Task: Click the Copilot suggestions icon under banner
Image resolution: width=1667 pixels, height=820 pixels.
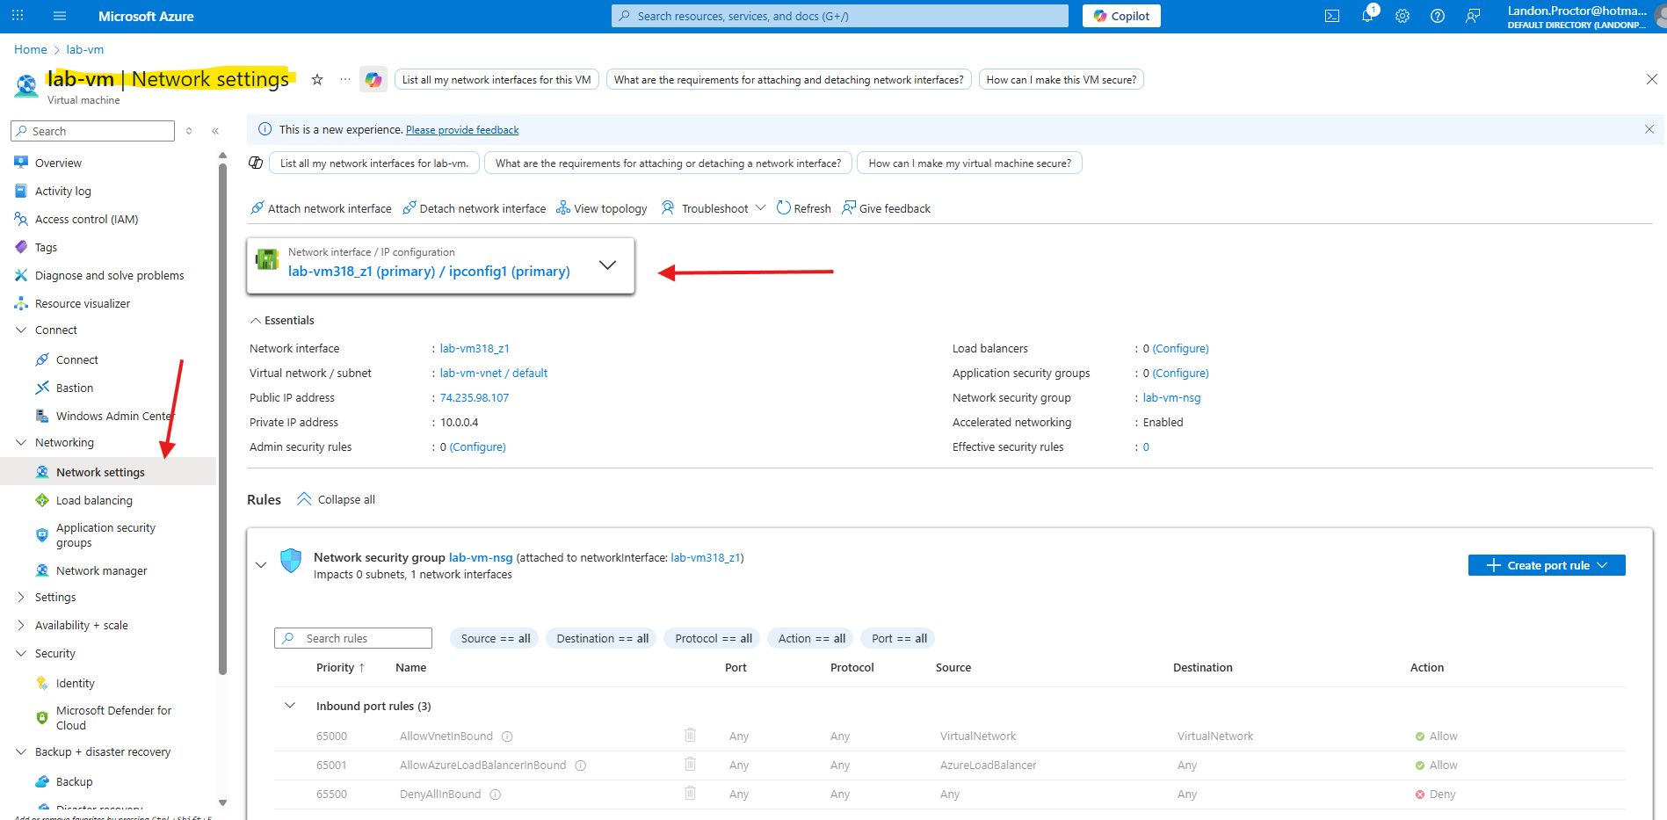Action: point(256,163)
